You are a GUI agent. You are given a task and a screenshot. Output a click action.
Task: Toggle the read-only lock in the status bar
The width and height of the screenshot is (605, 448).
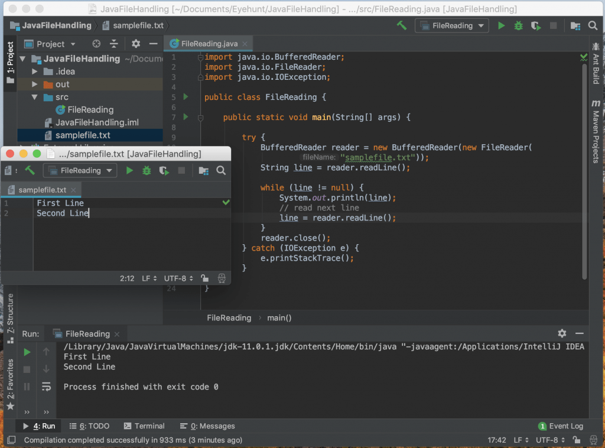pos(577,440)
